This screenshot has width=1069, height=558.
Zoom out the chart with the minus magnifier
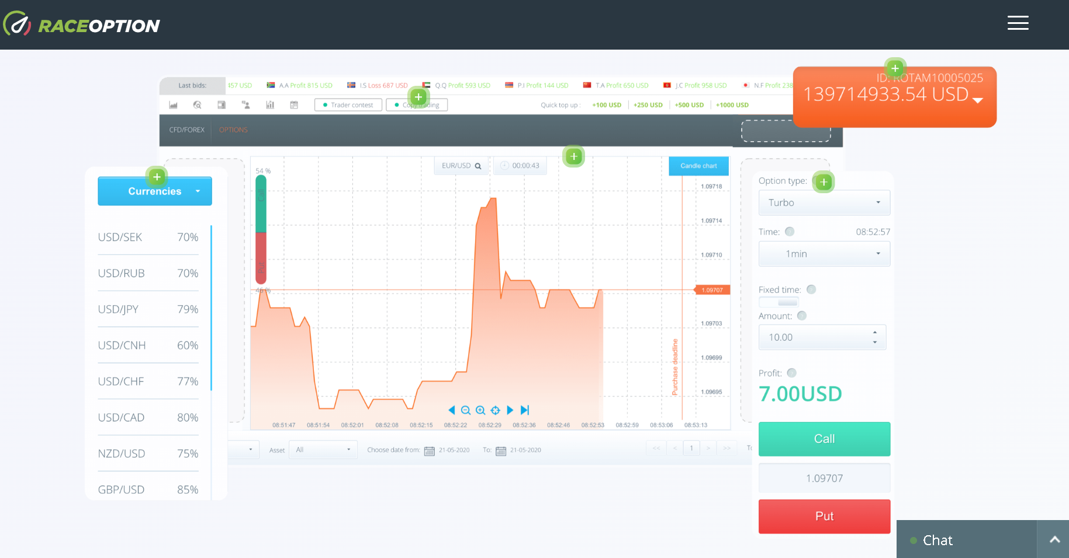click(465, 410)
